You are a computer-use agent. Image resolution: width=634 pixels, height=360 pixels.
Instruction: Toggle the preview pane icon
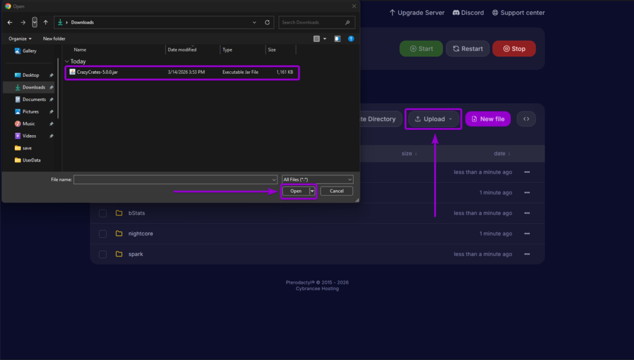tap(336, 38)
